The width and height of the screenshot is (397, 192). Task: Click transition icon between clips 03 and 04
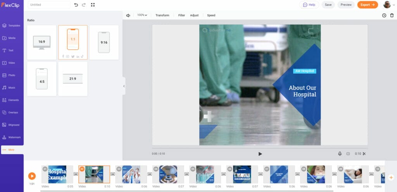point(150,174)
